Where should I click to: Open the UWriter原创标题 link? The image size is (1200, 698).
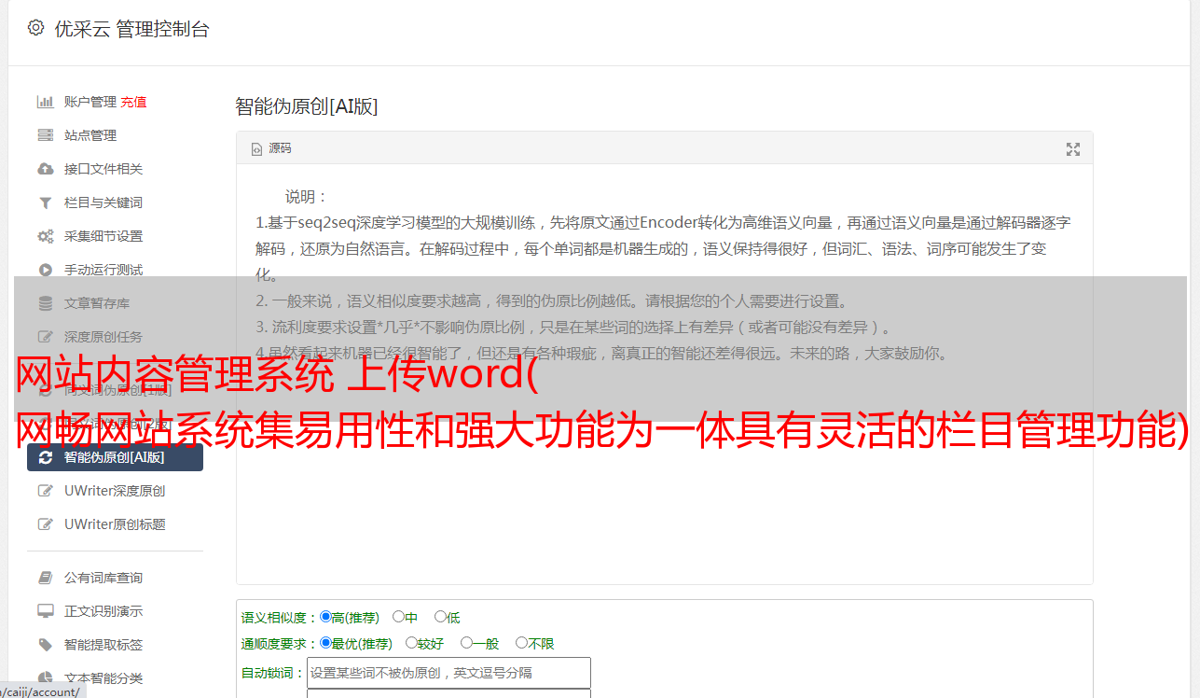pyautogui.click(x=116, y=524)
